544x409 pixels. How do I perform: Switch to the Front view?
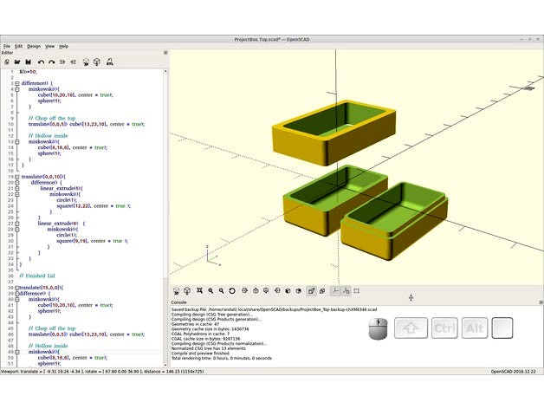288,291
